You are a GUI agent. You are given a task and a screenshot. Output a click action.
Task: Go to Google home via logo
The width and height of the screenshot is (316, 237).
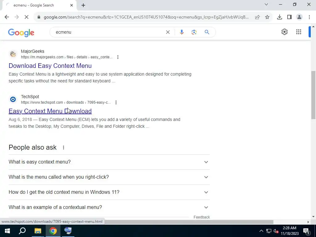21,33
